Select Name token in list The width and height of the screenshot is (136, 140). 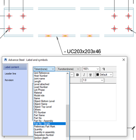50,98
